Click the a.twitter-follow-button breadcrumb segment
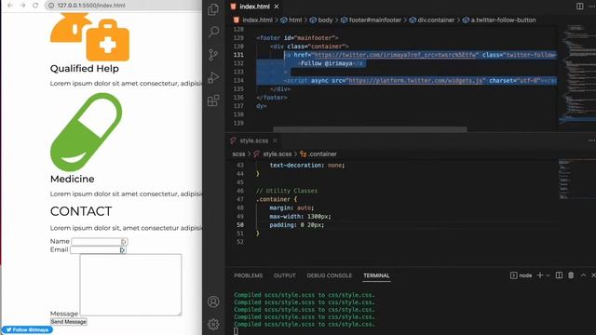This screenshot has height=335, width=596. pyautogui.click(x=499, y=20)
